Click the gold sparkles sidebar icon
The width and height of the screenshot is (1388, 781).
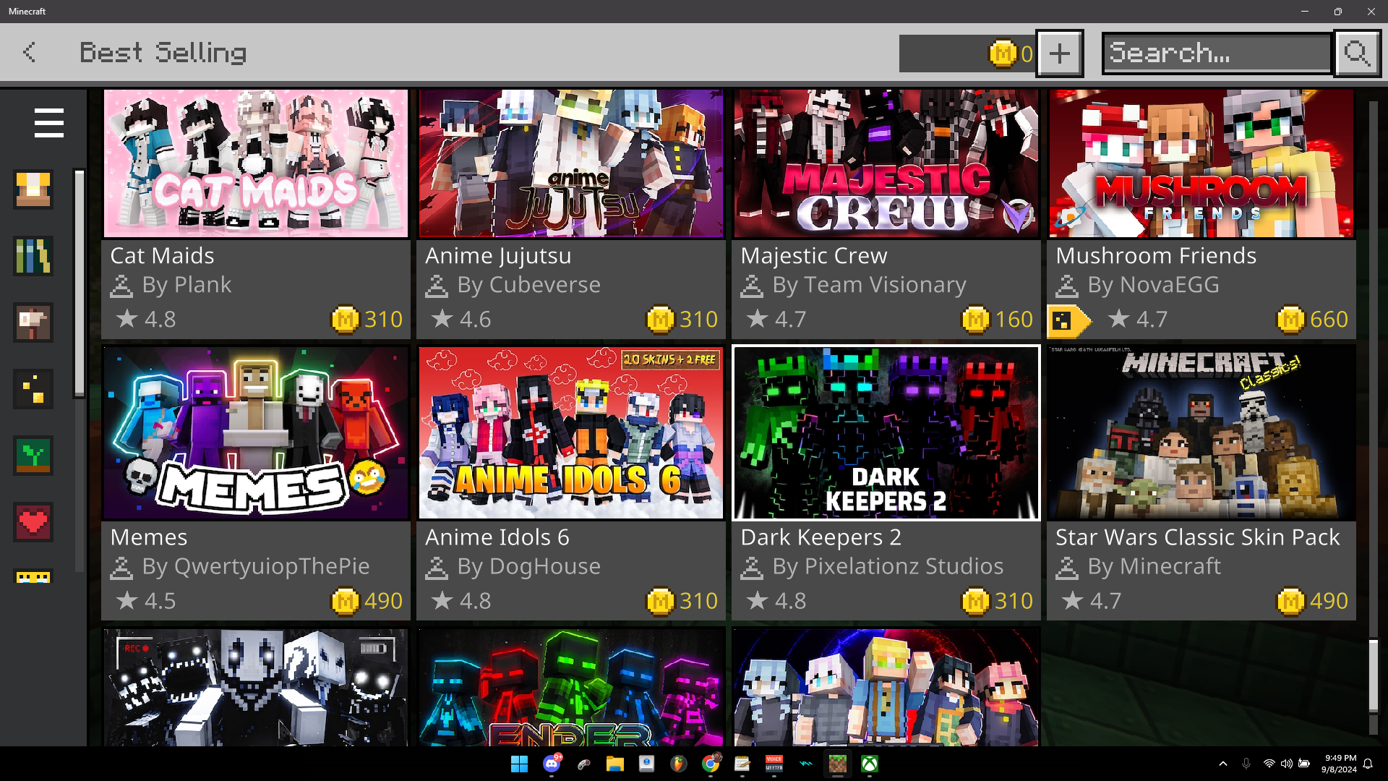tap(33, 389)
